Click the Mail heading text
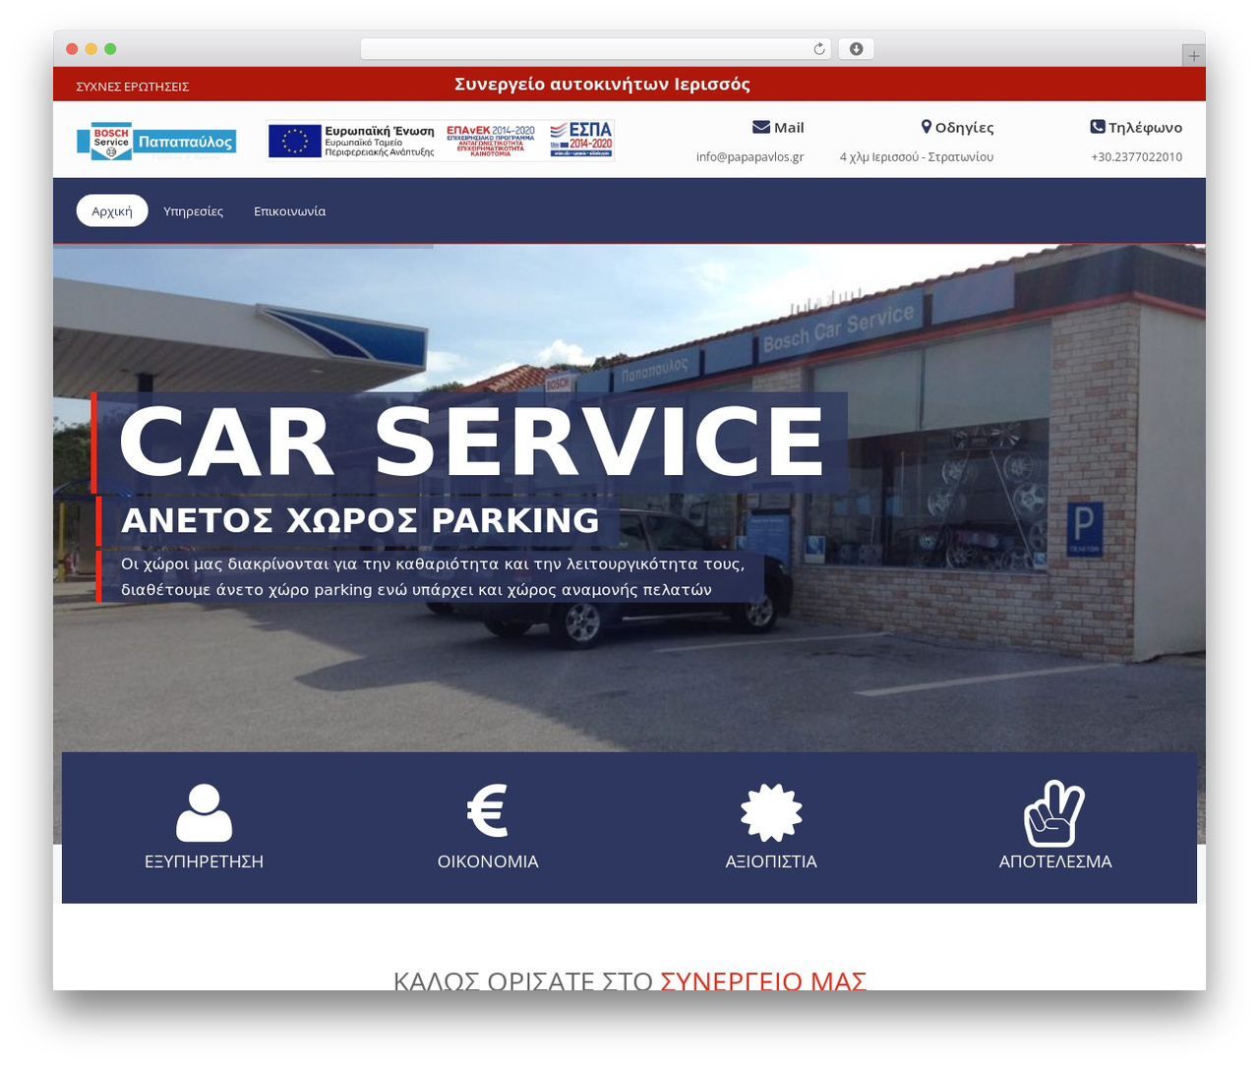 [x=789, y=127]
